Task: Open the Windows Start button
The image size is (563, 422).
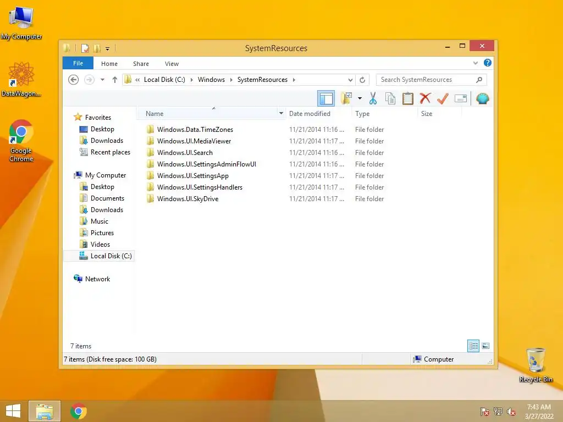Action: coord(13,411)
